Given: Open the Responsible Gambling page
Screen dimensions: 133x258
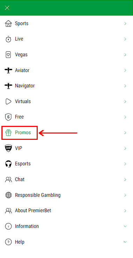Looking at the screenshot, I should [x=66, y=195].
